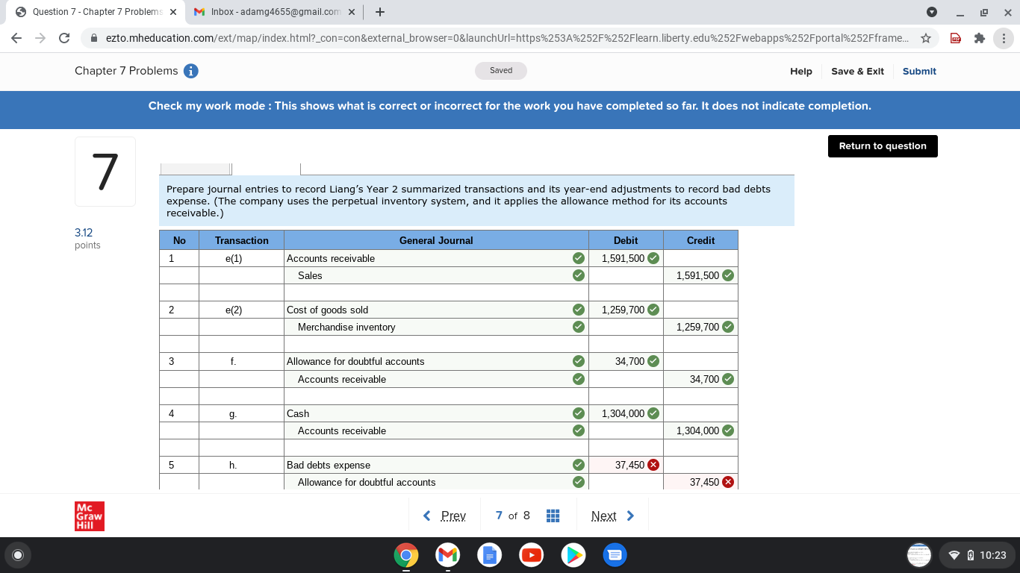The width and height of the screenshot is (1020, 573).
Task: Open Play Store from the shelf
Action: click(573, 555)
